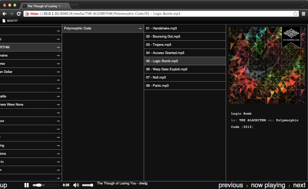Expand the 'our' row arrow

(58, 121)
